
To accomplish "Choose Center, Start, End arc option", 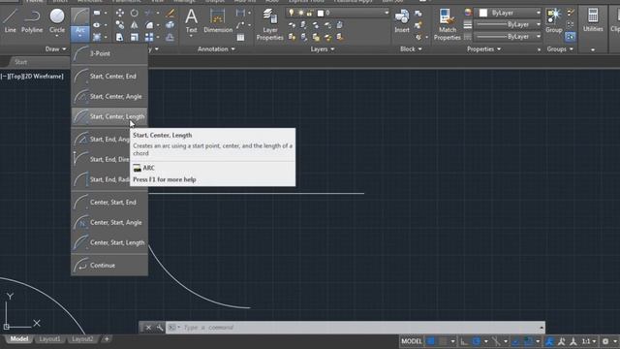I will [109, 203].
